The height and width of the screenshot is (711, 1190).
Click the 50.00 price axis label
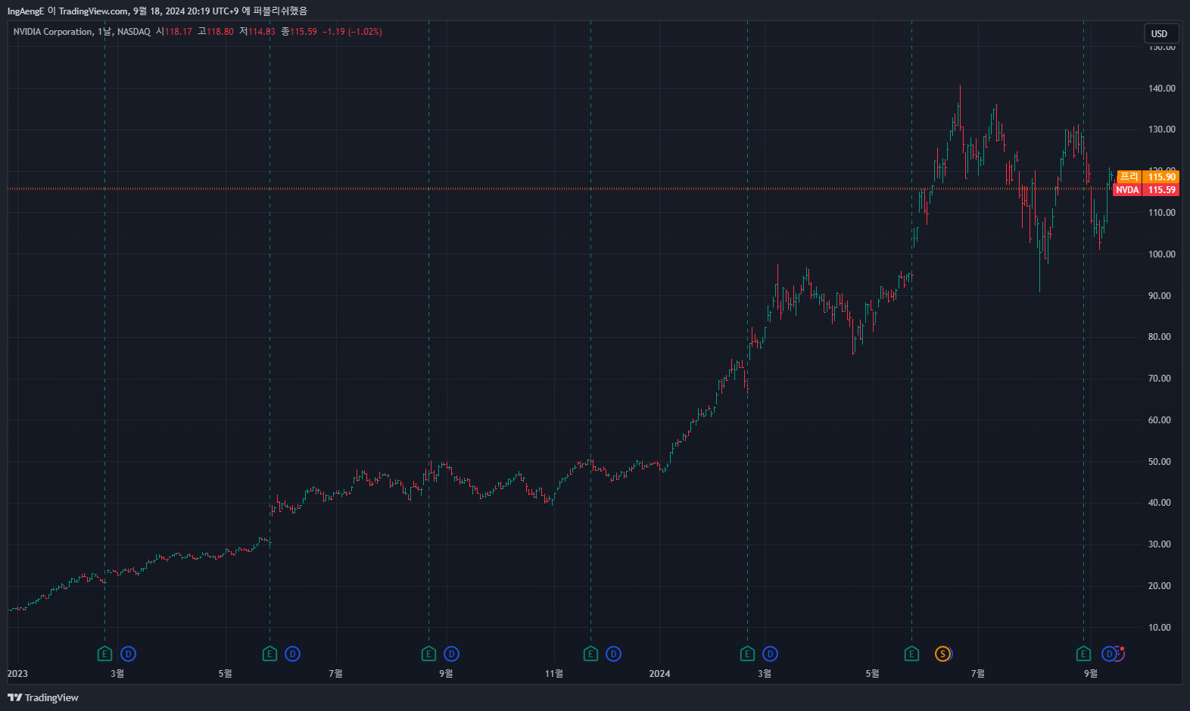tap(1160, 462)
